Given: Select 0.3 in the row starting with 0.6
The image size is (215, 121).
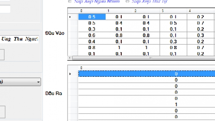Looking at the screenshot, I should [201, 35].
